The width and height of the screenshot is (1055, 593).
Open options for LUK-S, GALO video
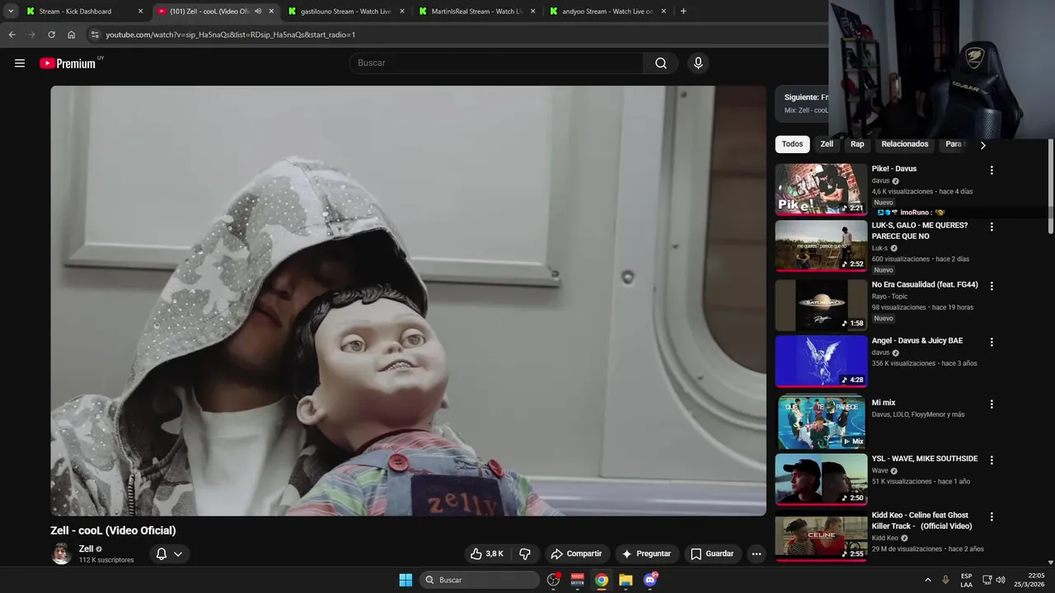992,226
